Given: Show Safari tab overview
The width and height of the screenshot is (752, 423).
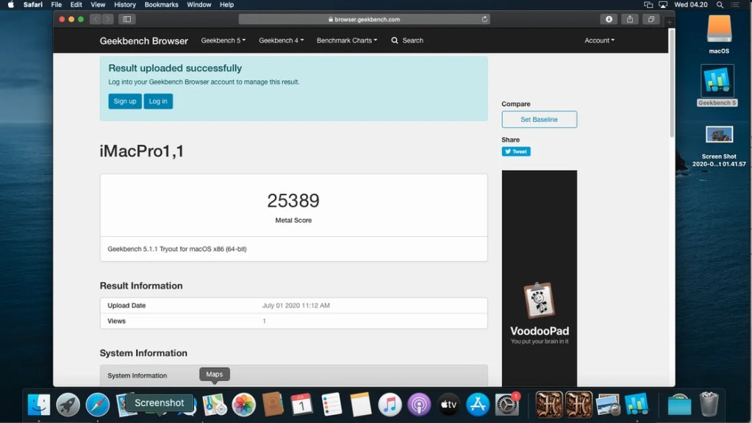Looking at the screenshot, I should click(x=651, y=19).
